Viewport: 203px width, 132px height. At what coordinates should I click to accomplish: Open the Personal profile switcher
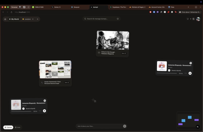14,7
